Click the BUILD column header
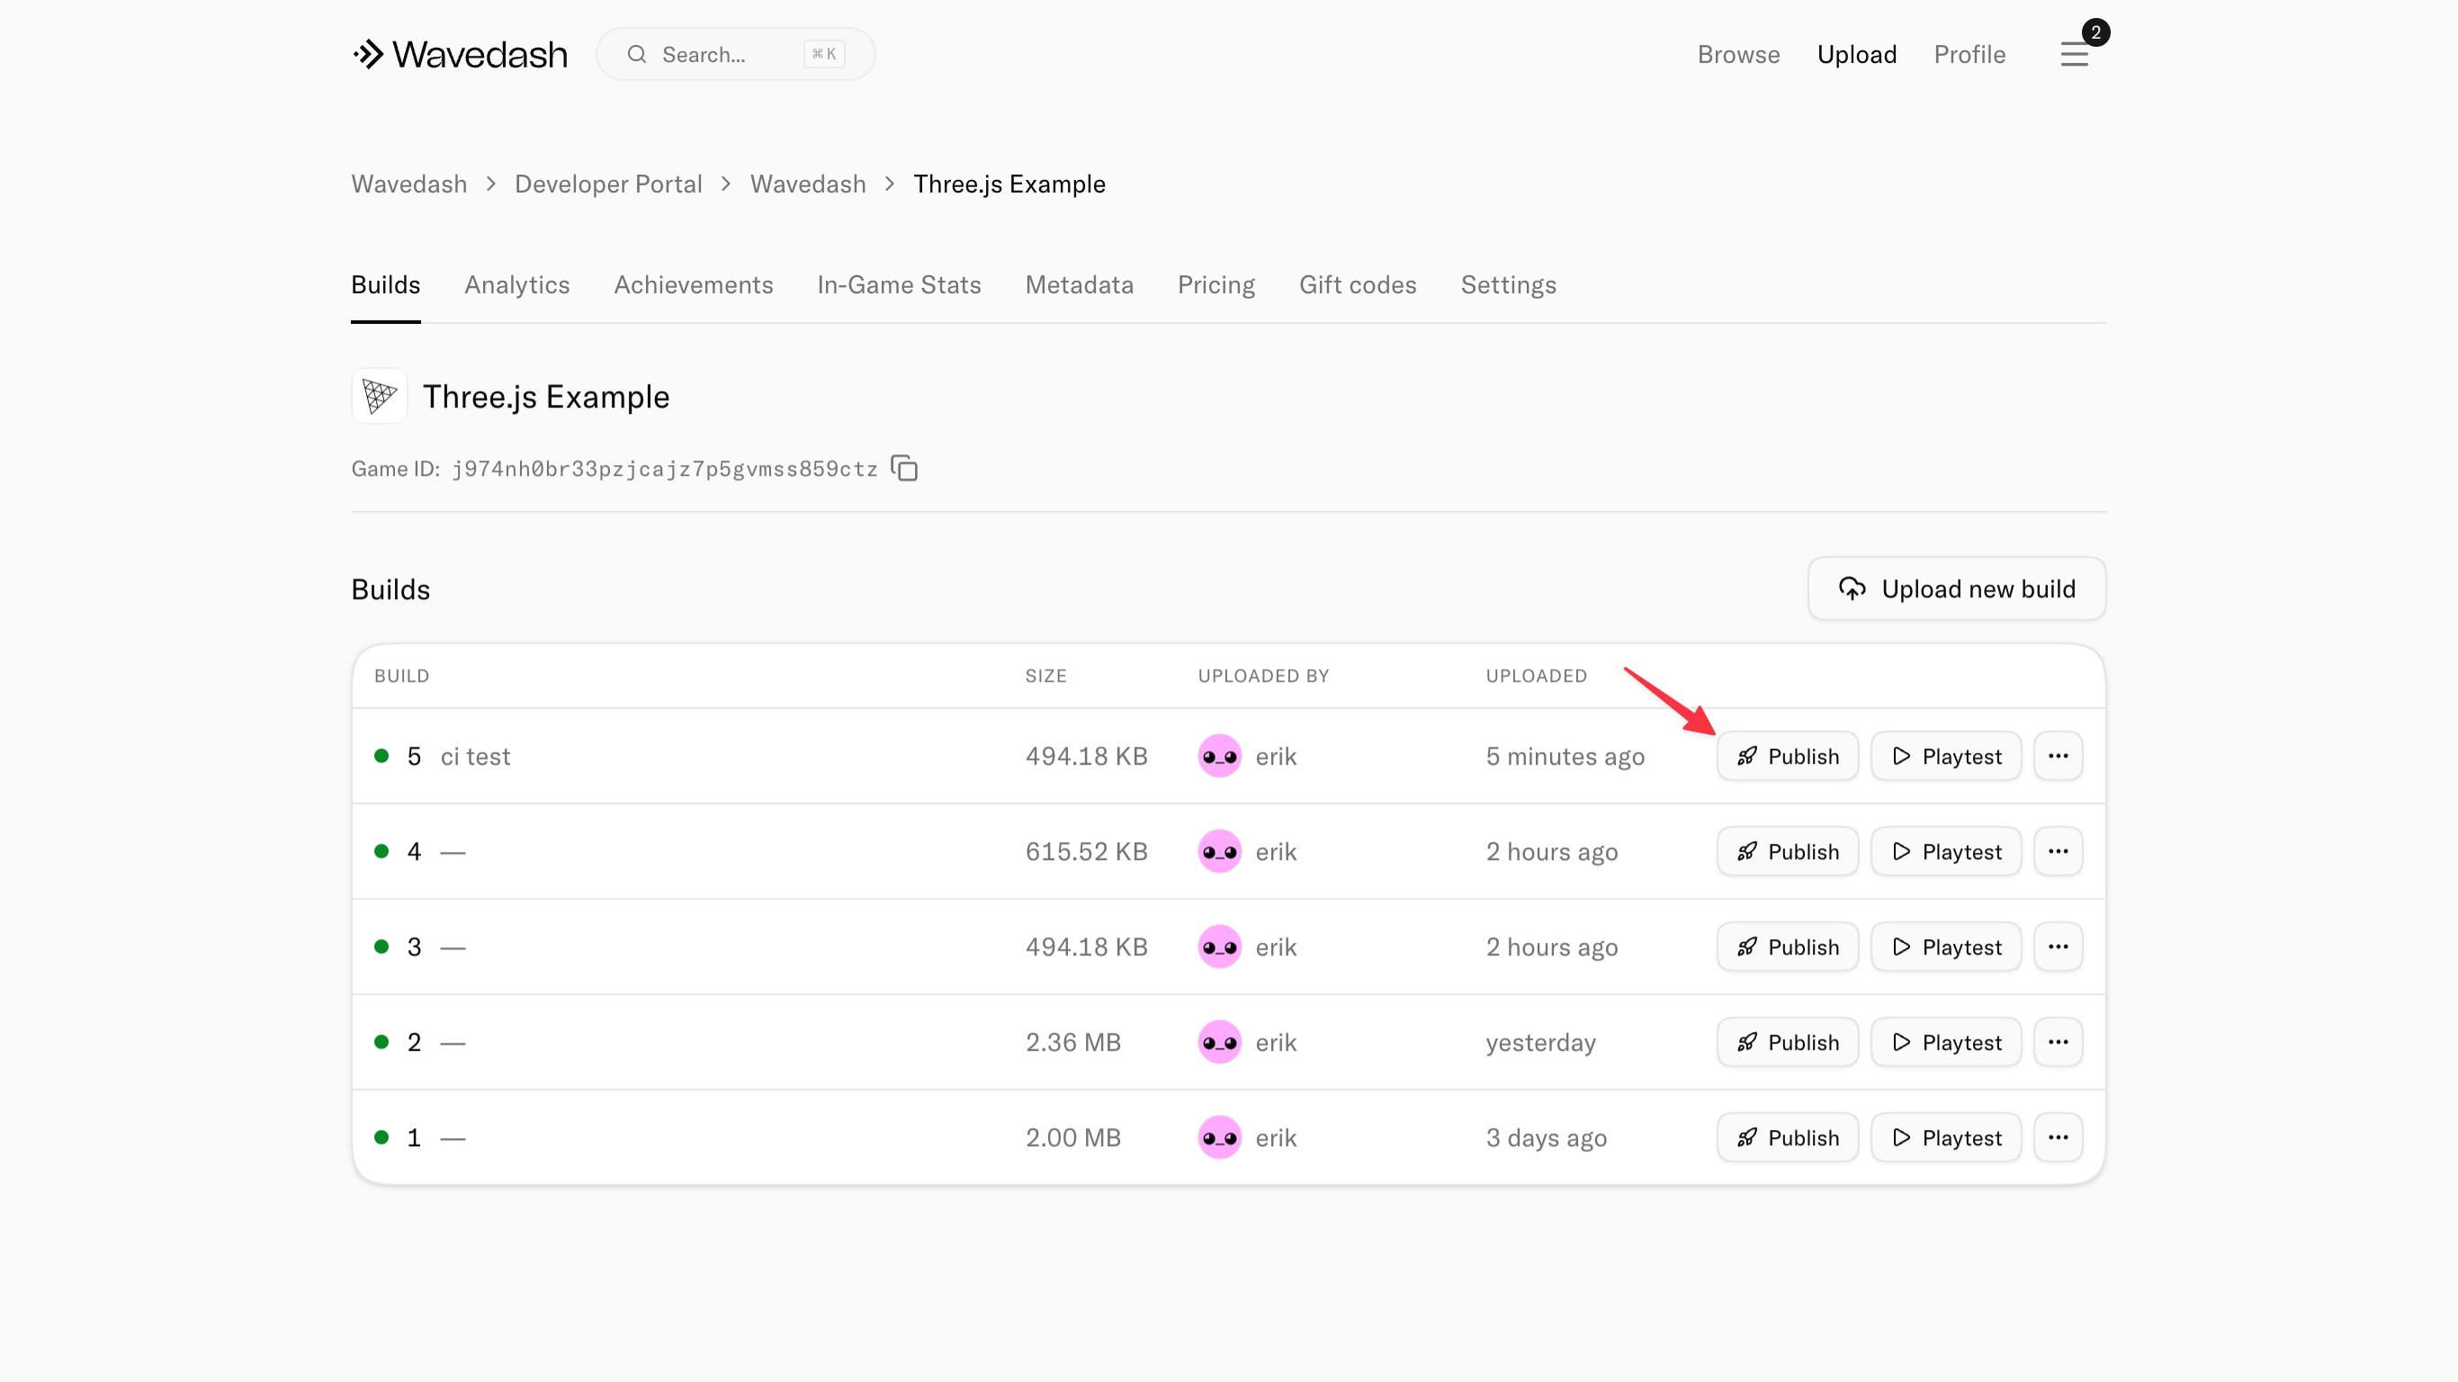The width and height of the screenshot is (2458, 1382). click(x=401, y=676)
